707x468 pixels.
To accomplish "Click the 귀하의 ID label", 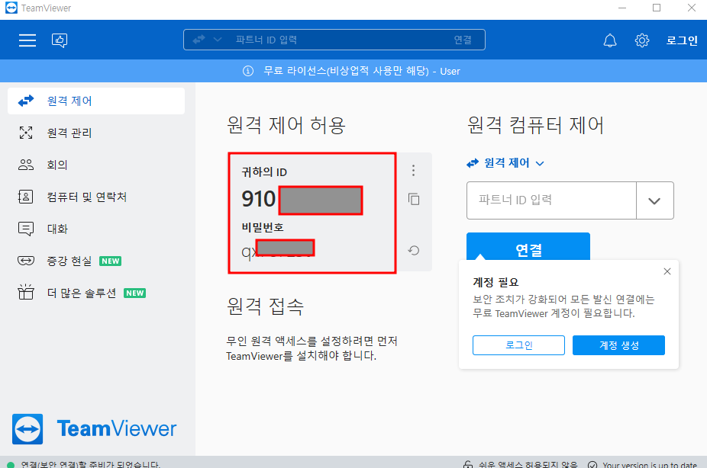I will 264,172.
